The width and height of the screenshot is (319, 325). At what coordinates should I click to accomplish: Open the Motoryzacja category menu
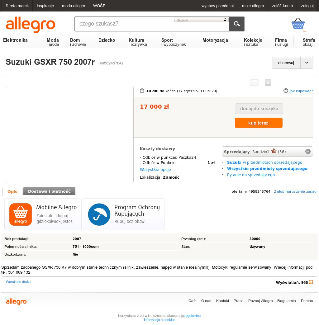(x=215, y=40)
